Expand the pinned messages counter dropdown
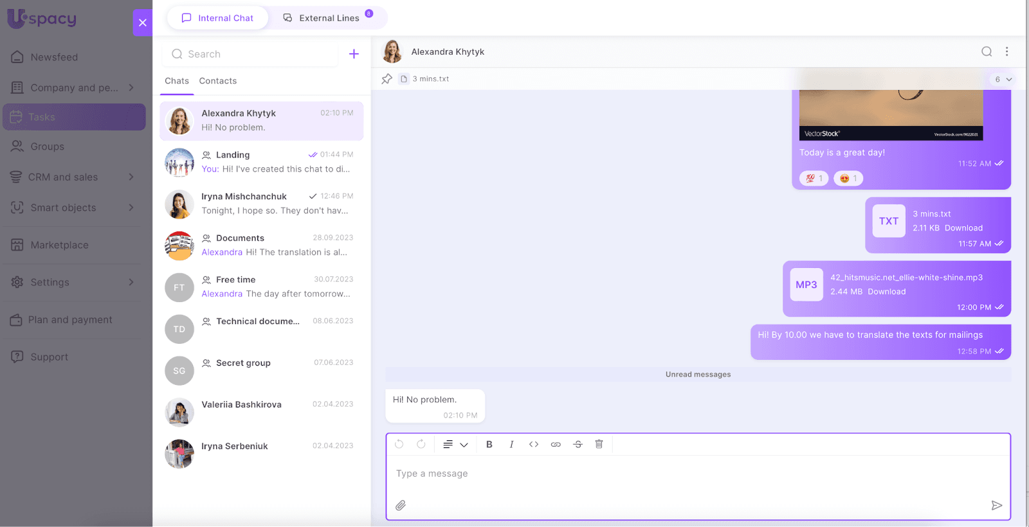 pyautogui.click(x=1003, y=80)
